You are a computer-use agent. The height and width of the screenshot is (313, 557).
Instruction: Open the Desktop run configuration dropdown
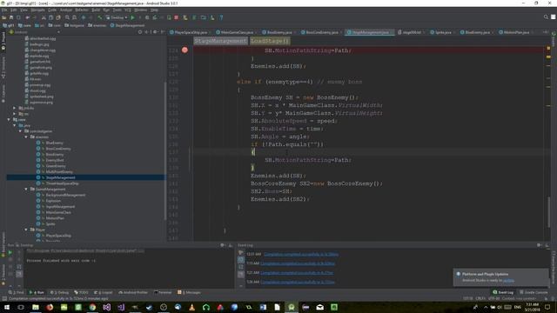point(117,17)
